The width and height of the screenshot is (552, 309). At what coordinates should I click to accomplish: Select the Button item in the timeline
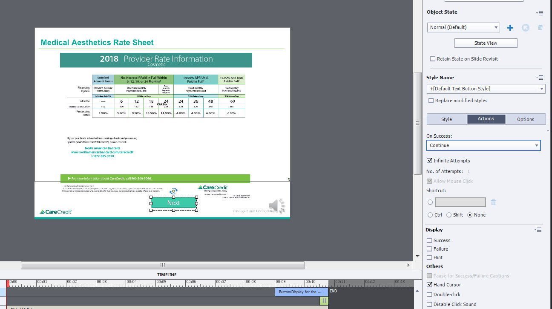point(301,292)
